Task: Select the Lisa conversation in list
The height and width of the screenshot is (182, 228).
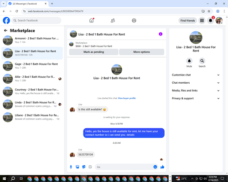Action: coord(32,53)
